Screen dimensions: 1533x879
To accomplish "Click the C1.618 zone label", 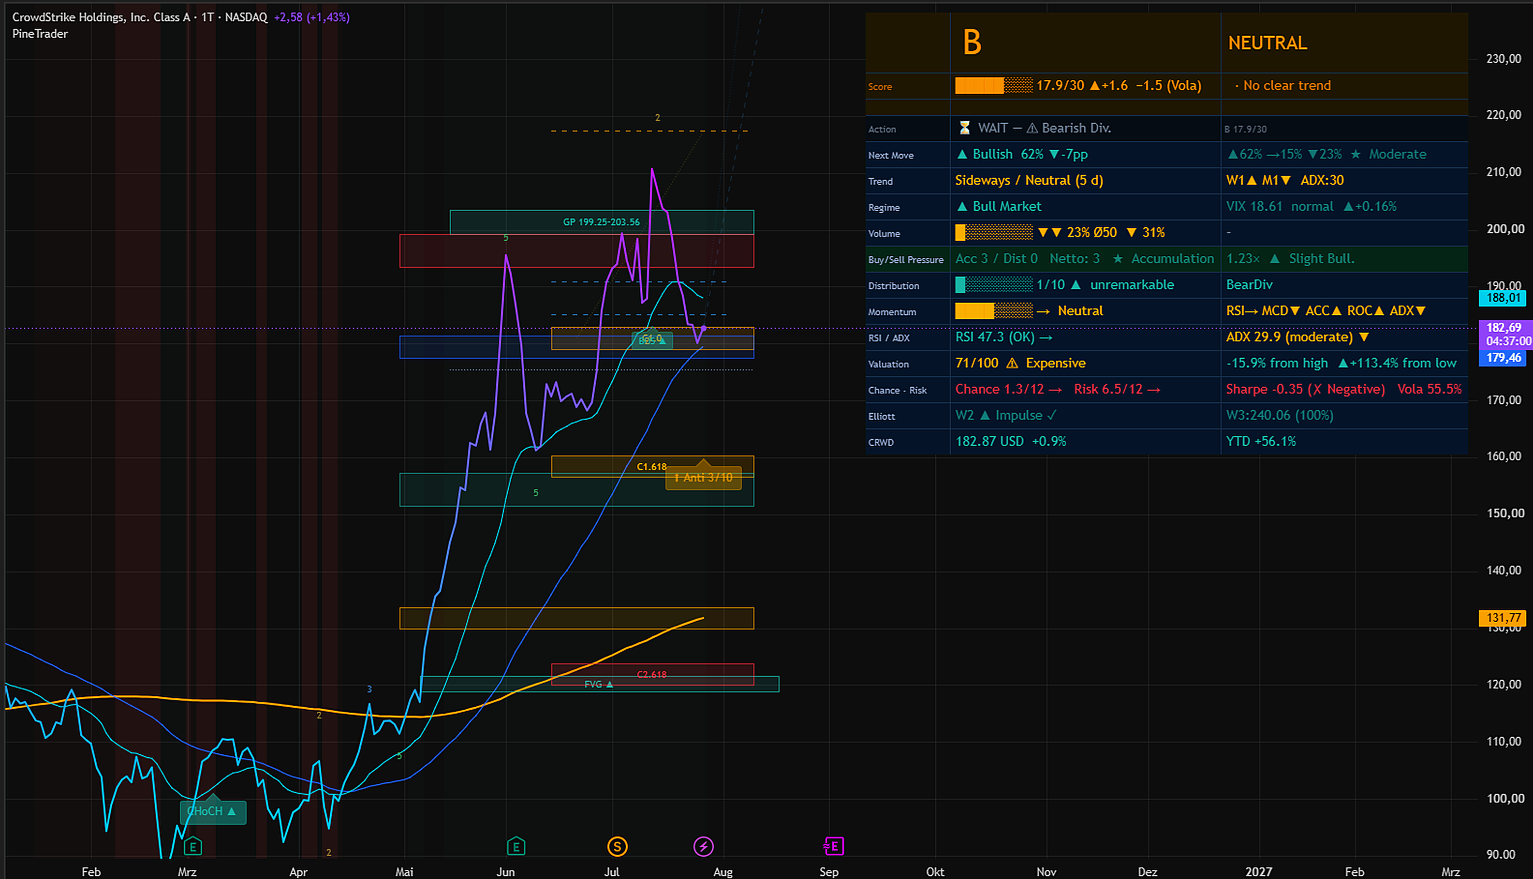I will pyautogui.click(x=651, y=467).
